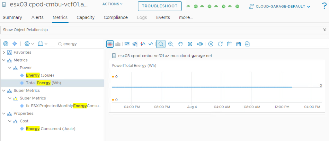Click the host icon left of page title
This screenshot has width=329, height=141.
(3, 5)
